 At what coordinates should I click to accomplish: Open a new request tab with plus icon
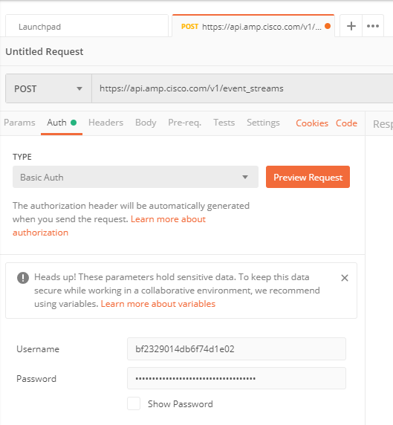351,26
